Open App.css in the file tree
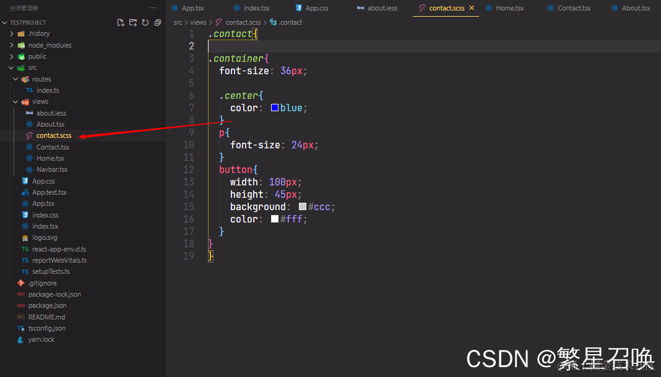Image resolution: width=661 pixels, height=377 pixels. pos(43,181)
